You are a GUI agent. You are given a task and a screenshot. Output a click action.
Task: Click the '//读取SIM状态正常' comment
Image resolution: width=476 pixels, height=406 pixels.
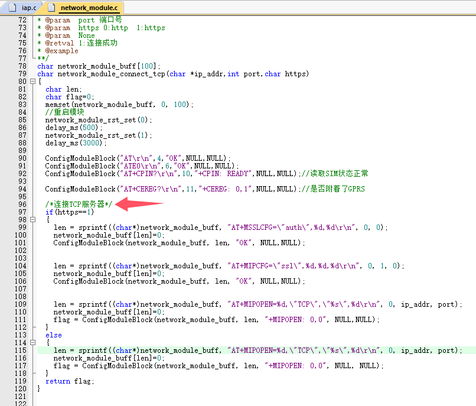[x=335, y=174]
